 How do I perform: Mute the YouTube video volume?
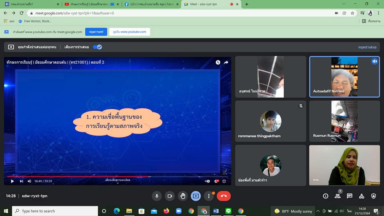coord(29,181)
